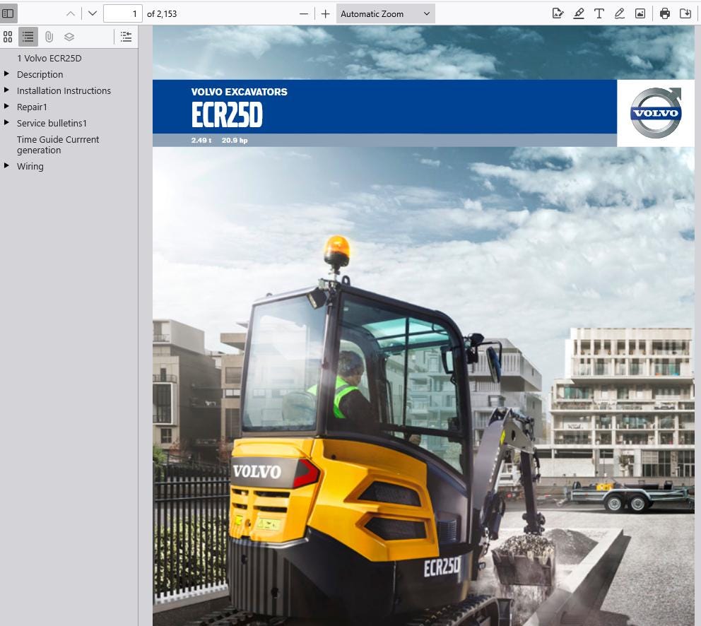This screenshot has width=701, height=626.
Task: Expand the Description outline item
Action: 6,73
